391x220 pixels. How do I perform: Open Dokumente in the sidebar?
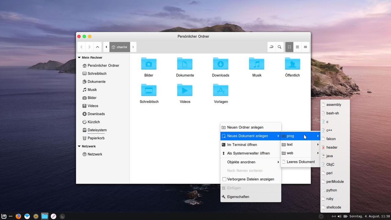(x=103, y=82)
